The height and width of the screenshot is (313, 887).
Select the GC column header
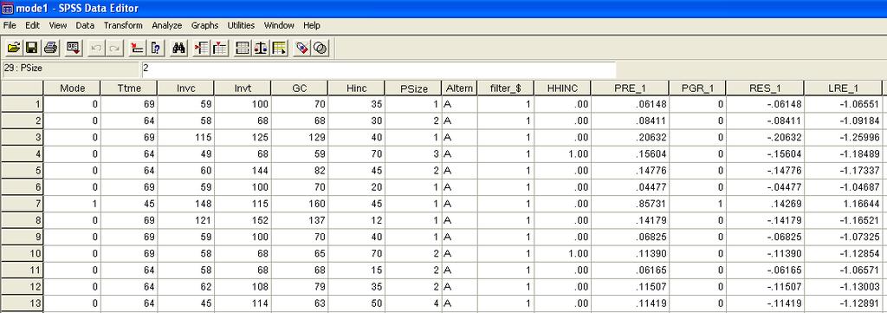tap(299, 88)
